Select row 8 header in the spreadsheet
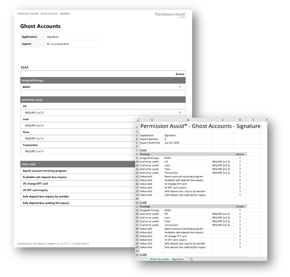The height and width of the screenshot is (277, 290). (x=137, y=154)
